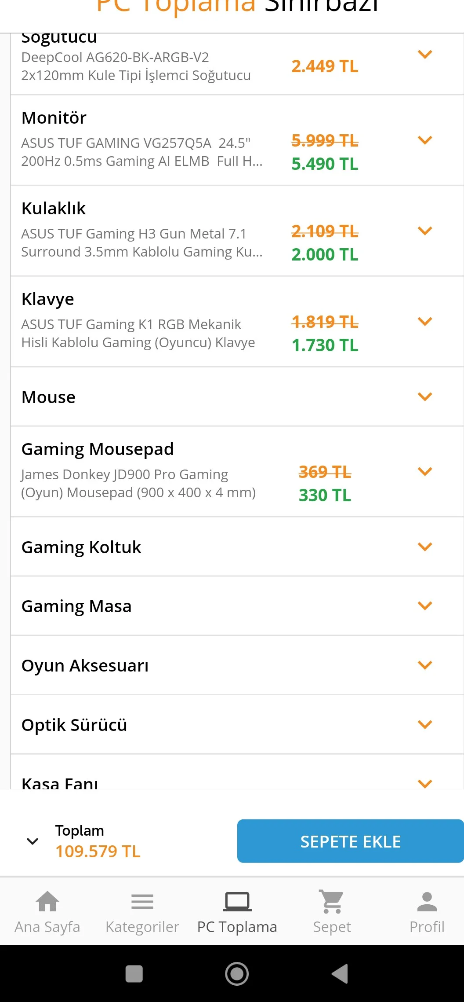Image resolution: width=464 pixels, height=1002 pixels.
Task: Expand the Optik Sürücü chevron
Action: [425, 725]
